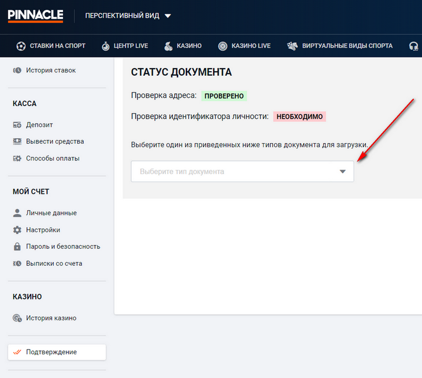
Task: Click the Проверка адреса label
Action: click(164, 96)
